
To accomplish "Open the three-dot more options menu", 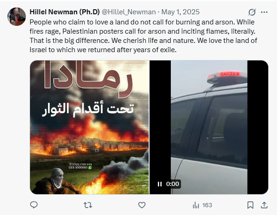I will click(264, 12).
